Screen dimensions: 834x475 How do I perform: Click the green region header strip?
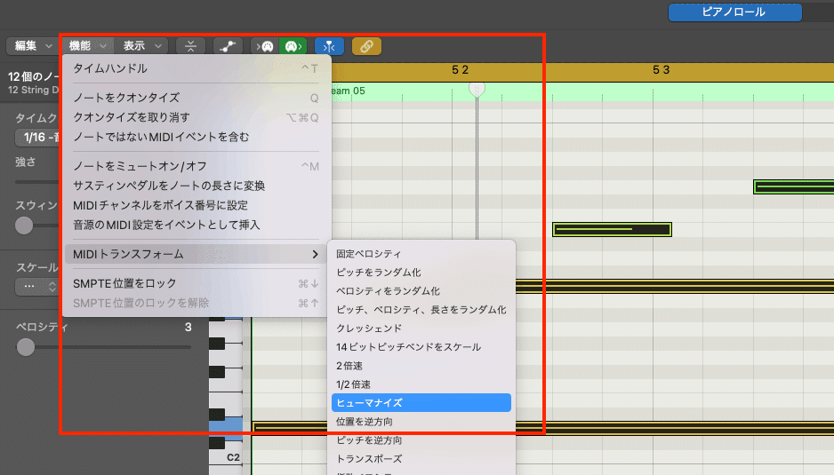[582, 91]
